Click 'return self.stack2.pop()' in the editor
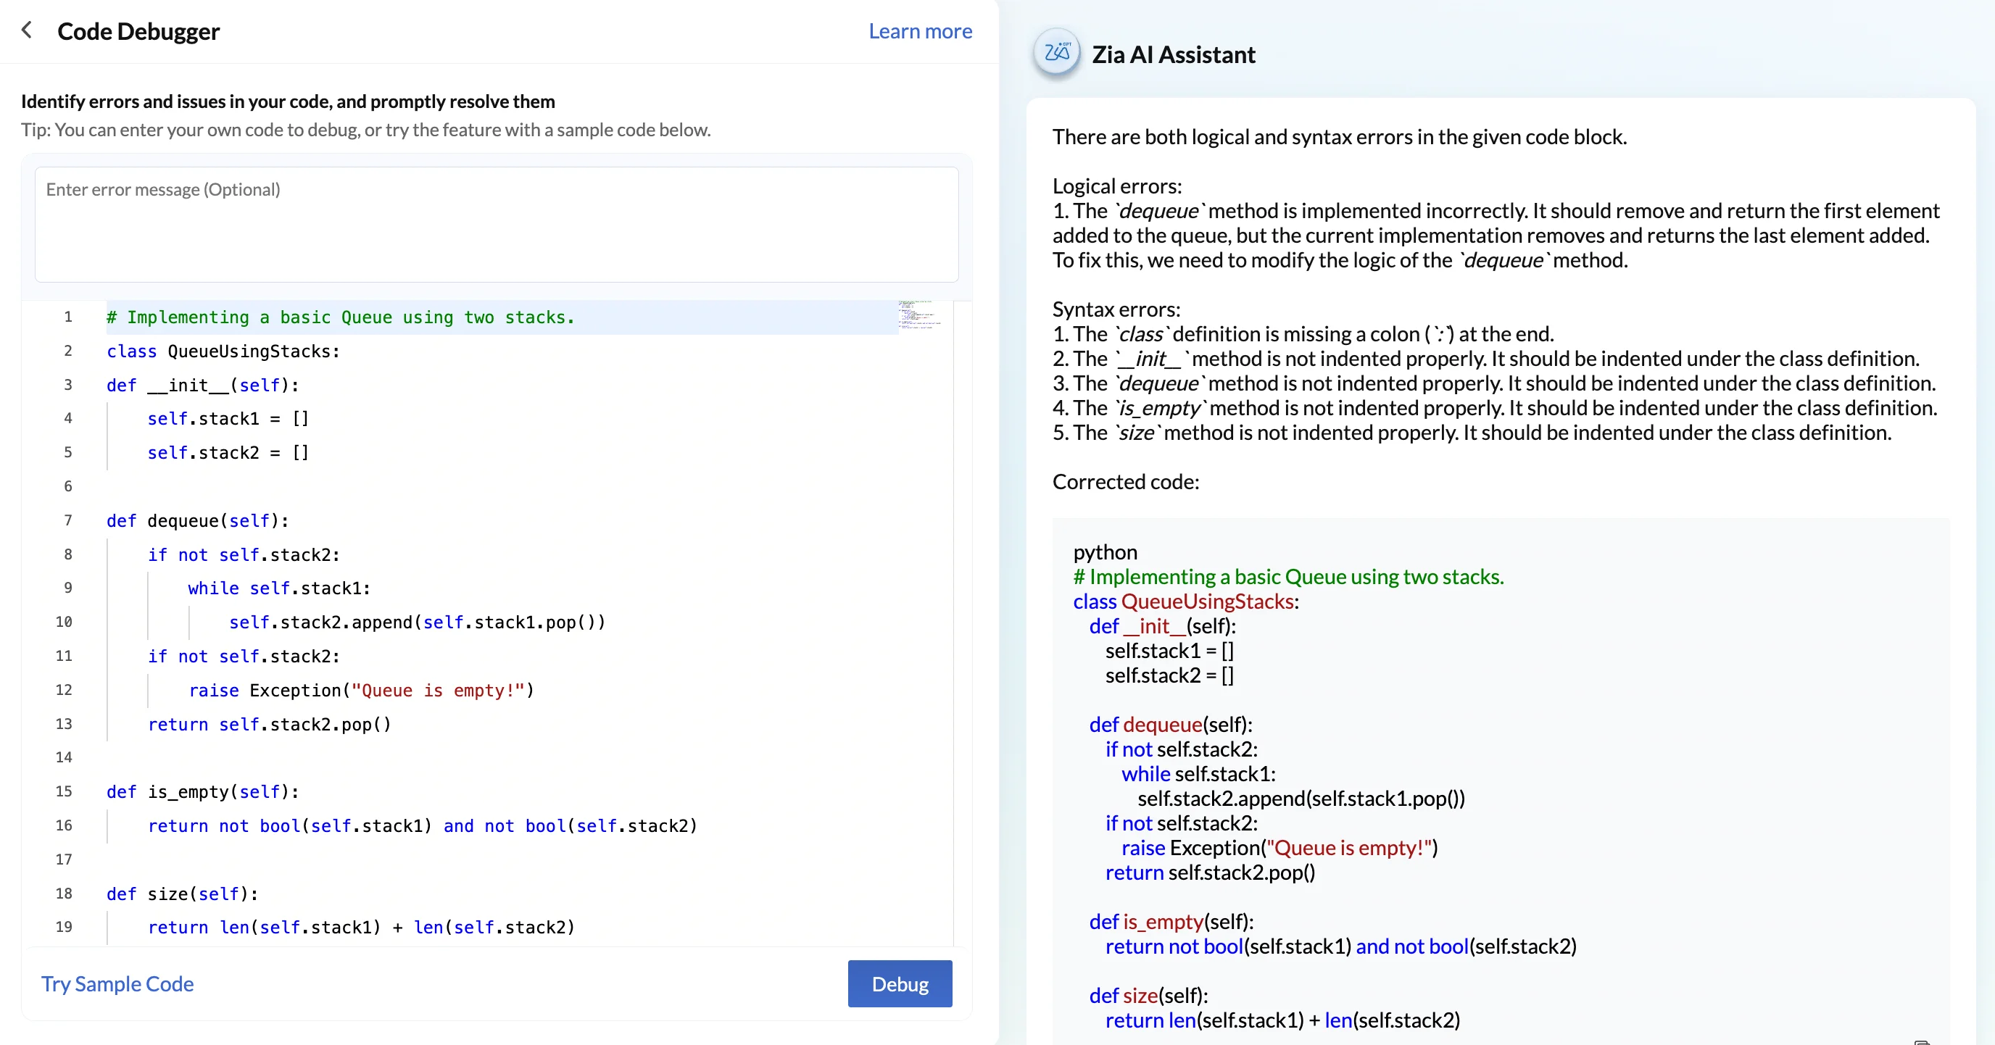This screenshot has width=1995, height=1045. click(270, 724)
